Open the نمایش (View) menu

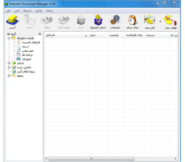coord(39,11)
